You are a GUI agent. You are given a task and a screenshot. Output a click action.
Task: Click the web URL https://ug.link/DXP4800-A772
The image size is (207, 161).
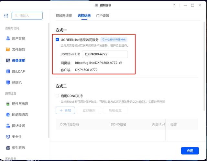(96, 63)
